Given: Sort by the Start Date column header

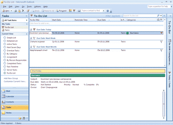Looking at the screenshot, I should coord(63,20).
